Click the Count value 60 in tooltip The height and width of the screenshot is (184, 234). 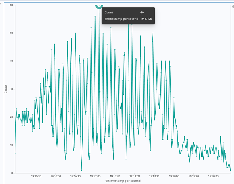tap(142, 12)
